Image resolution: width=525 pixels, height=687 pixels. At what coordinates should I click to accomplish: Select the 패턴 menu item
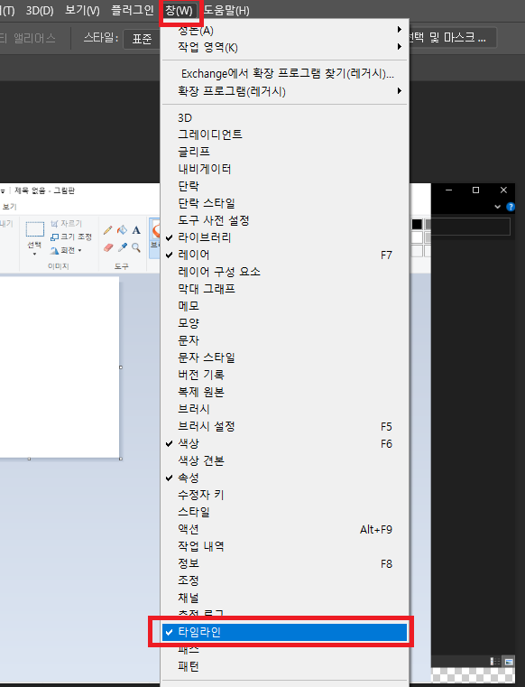click(285, 666)
